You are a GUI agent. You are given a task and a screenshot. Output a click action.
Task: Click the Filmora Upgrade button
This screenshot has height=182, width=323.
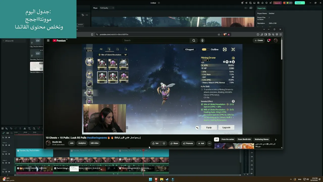[x=277, y=3]
